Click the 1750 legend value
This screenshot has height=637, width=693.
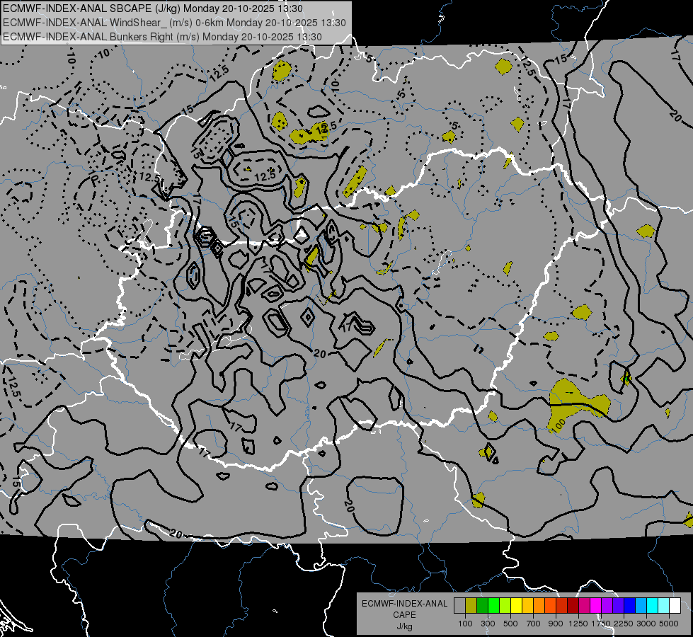click(x=601, y=624)
